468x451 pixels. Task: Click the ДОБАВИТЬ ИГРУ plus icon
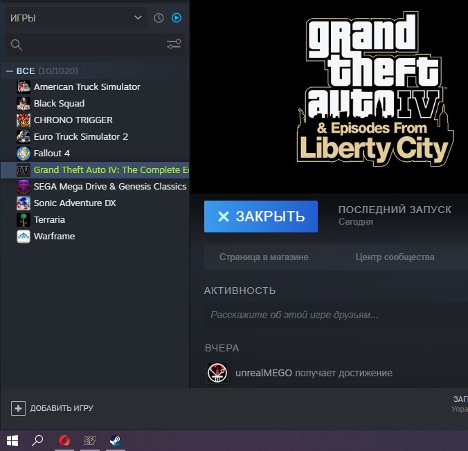pyautogui.click(x=18, y=408)
